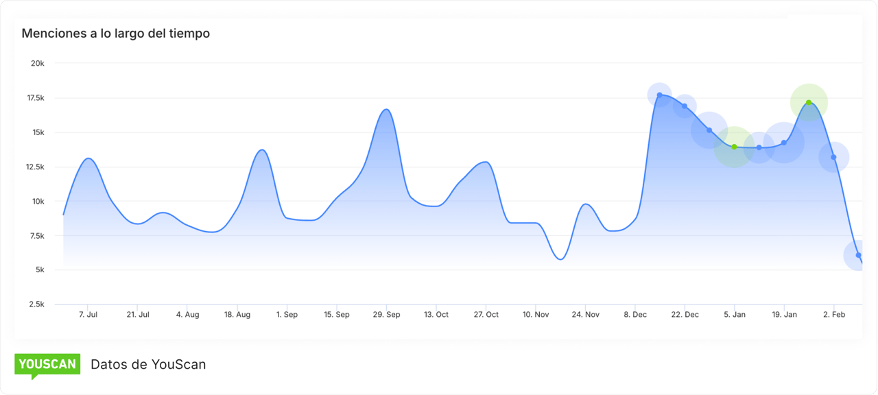Image resolution: width=878 pixels, height=395 pixels.
Task: Click the last data point at the chart's right edge
Action: [x=858, y=255]
